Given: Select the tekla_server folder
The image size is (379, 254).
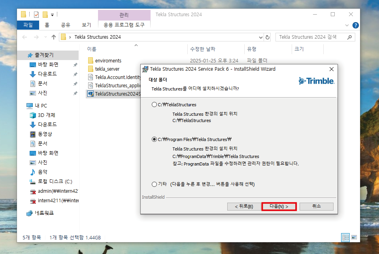Looking at the screenshot, I should (x=107, y=69).
